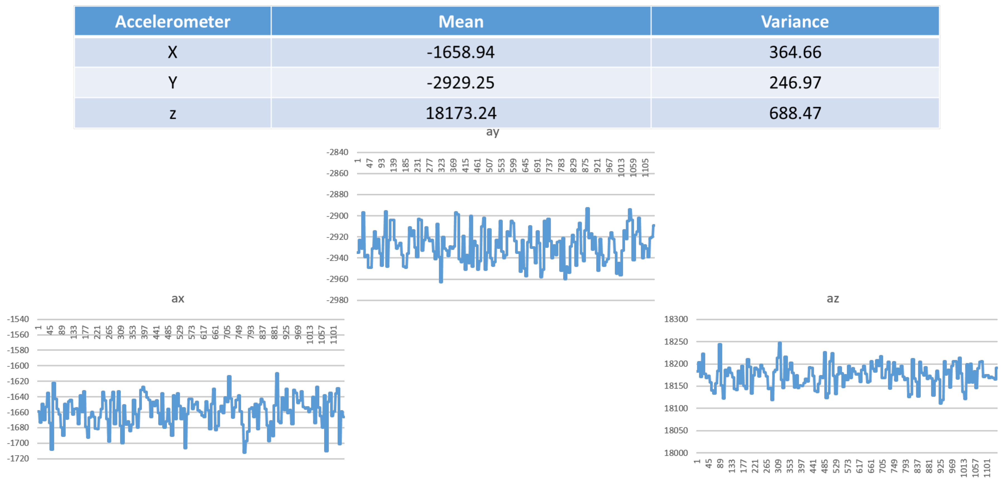Click the -1600 axis label on ax chart
1008x488 pixels.
pos(18,365)
